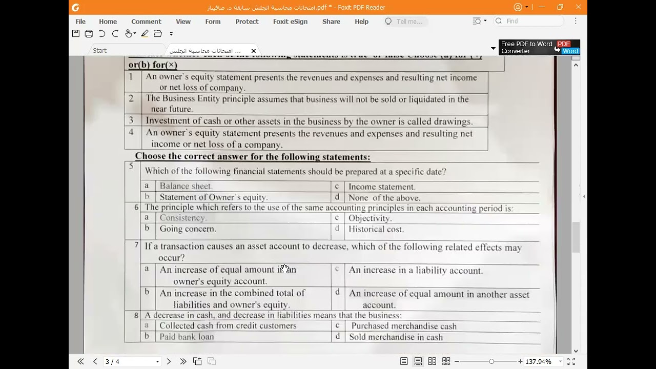The height and width of the screenshot is (369, 656).
Task: Open the Customize Quick Access toolbar arrow
Action: pos(171,34)
